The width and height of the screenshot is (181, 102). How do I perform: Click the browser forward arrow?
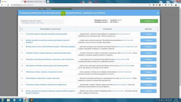pyautogui.click(x=5, y=5)
